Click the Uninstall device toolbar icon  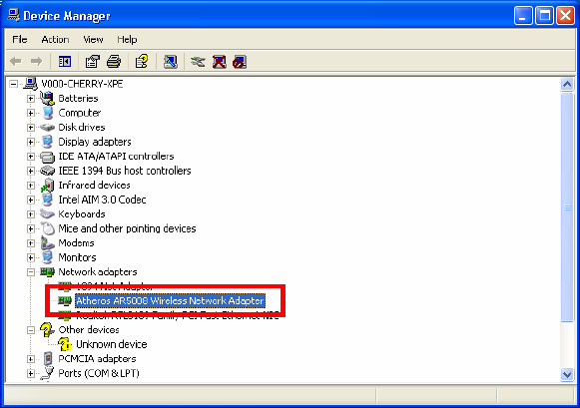[219, 61]
